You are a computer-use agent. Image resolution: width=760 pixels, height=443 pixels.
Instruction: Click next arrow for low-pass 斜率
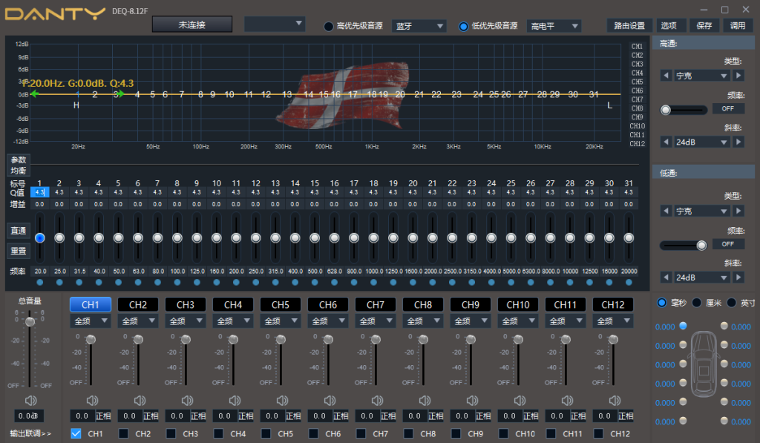[x=738, y=278]
